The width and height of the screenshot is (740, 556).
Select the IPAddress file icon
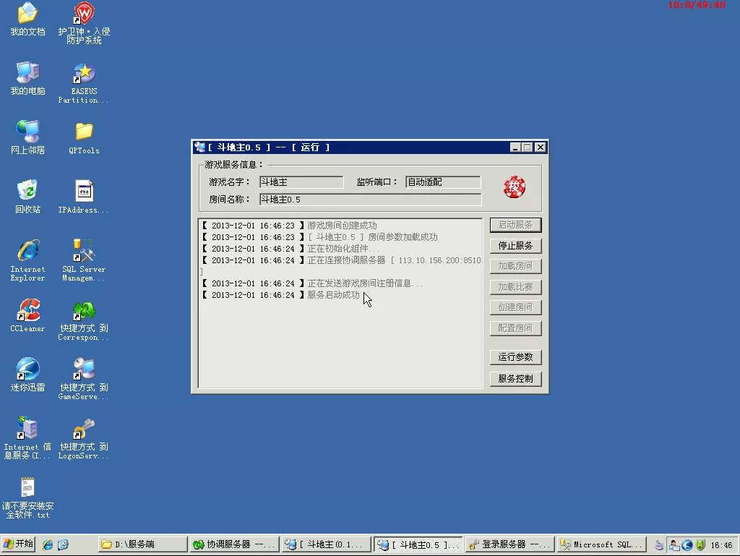click(84, 197)
